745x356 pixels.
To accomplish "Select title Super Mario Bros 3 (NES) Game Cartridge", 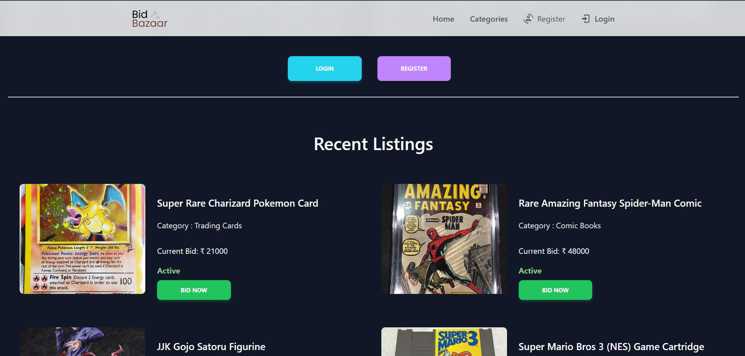I will 611,347.
